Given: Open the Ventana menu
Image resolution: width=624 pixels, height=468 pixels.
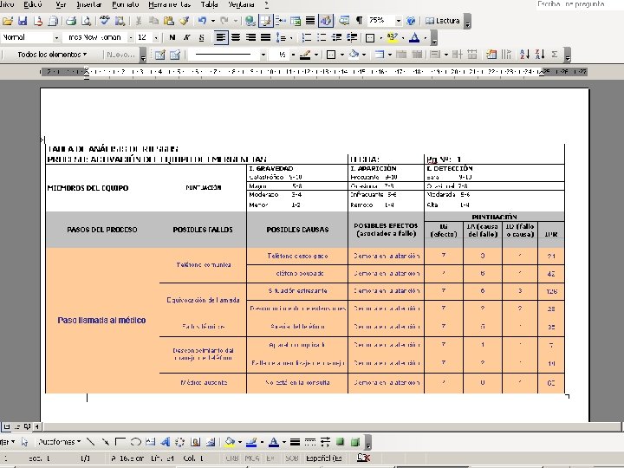Looking at the screenshot, I should 241,5.
